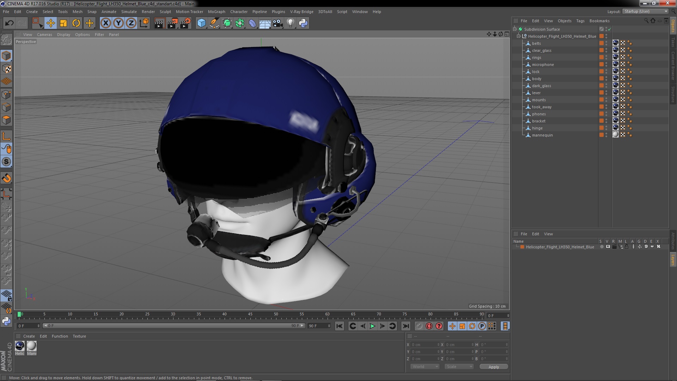The width and height of the screenshot is (677, 381).
Task: Go to start of animation
Action: pos(340,326)
